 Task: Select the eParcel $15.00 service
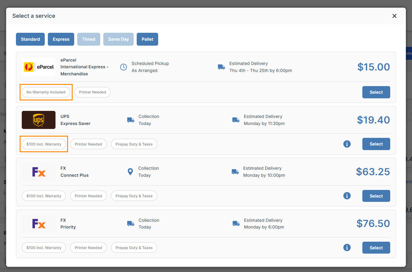point(376,92)
